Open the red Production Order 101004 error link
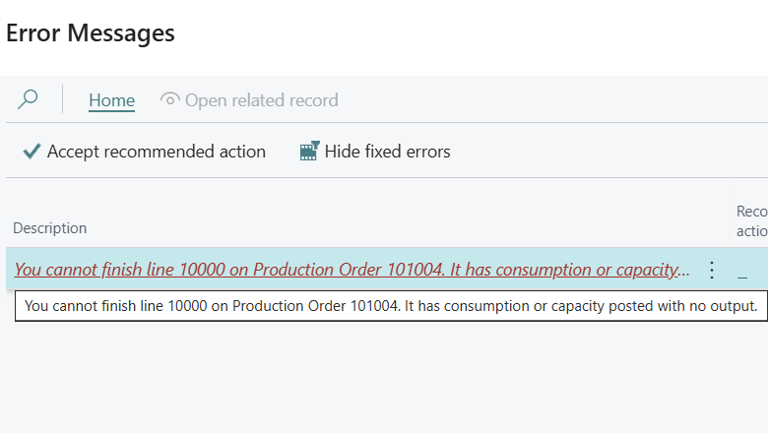The width and height of the screenshot is (768, 433). (352, 270)
